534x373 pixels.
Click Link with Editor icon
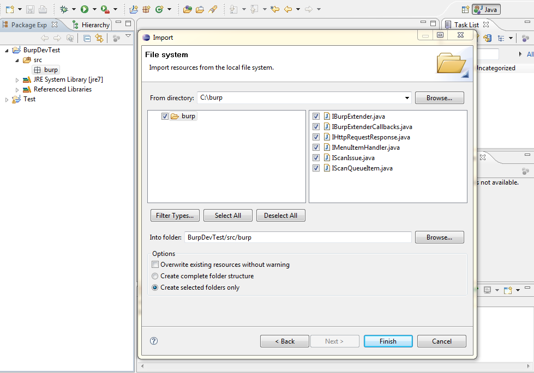pos(99,39)
